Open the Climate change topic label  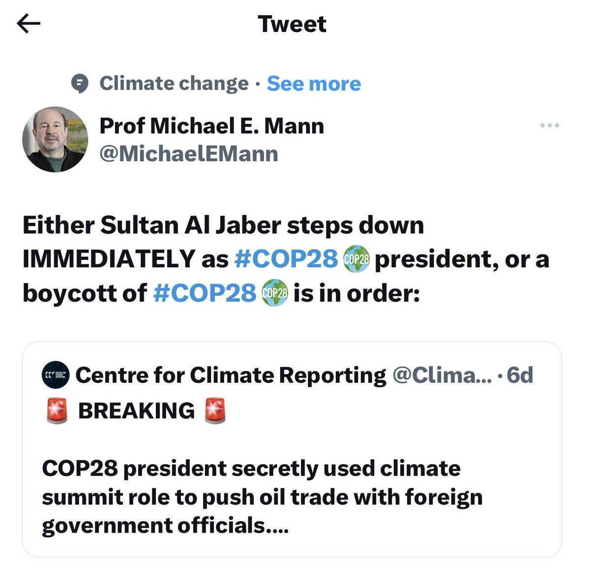click(174, 84)
